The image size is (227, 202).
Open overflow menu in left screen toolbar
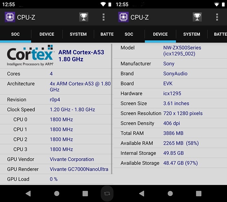[x=103, y=17]
